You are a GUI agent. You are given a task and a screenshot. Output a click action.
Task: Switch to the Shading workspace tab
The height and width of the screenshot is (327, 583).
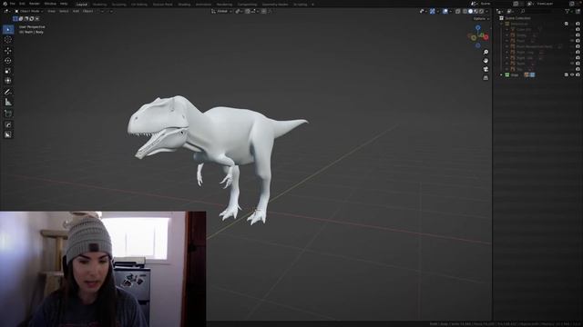(184, 5)
